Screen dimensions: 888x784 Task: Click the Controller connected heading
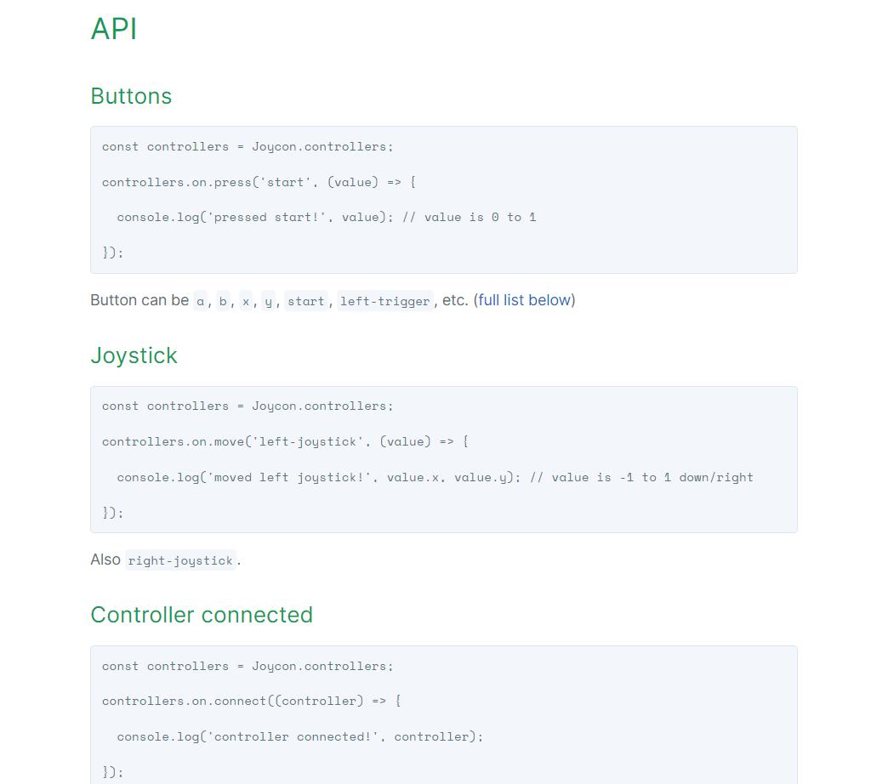pos(202,615)
